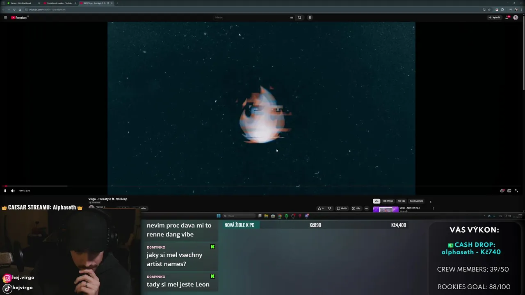
Task: Open YouTube notifications bell
Action: [507, 18]
